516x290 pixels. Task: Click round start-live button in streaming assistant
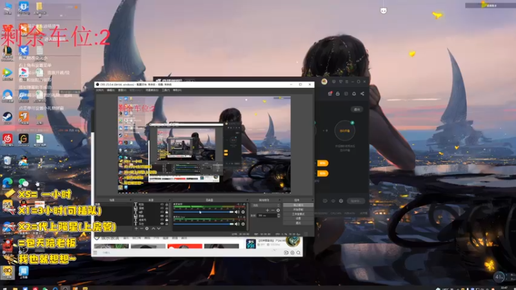tap(344, 131)
